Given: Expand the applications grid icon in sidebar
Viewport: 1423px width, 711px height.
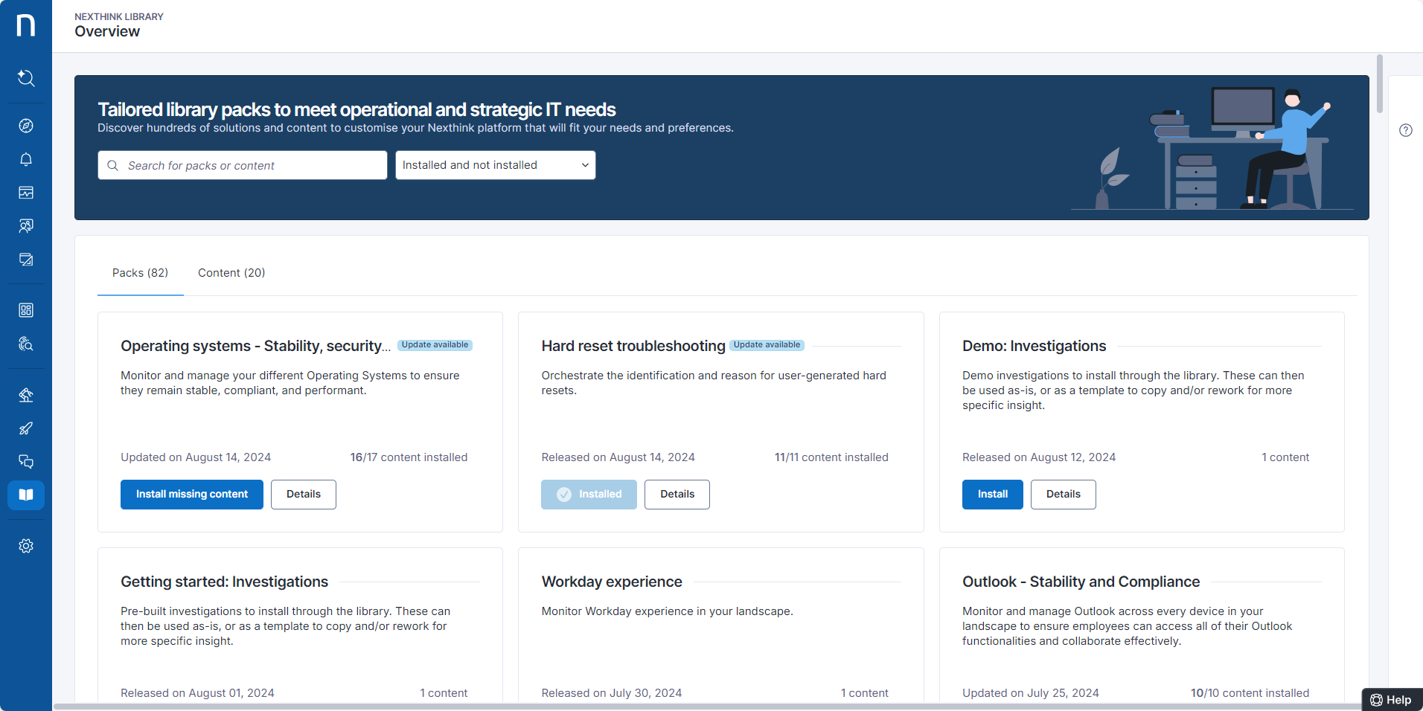Looking at the screenshot, I should pos(26,309).
